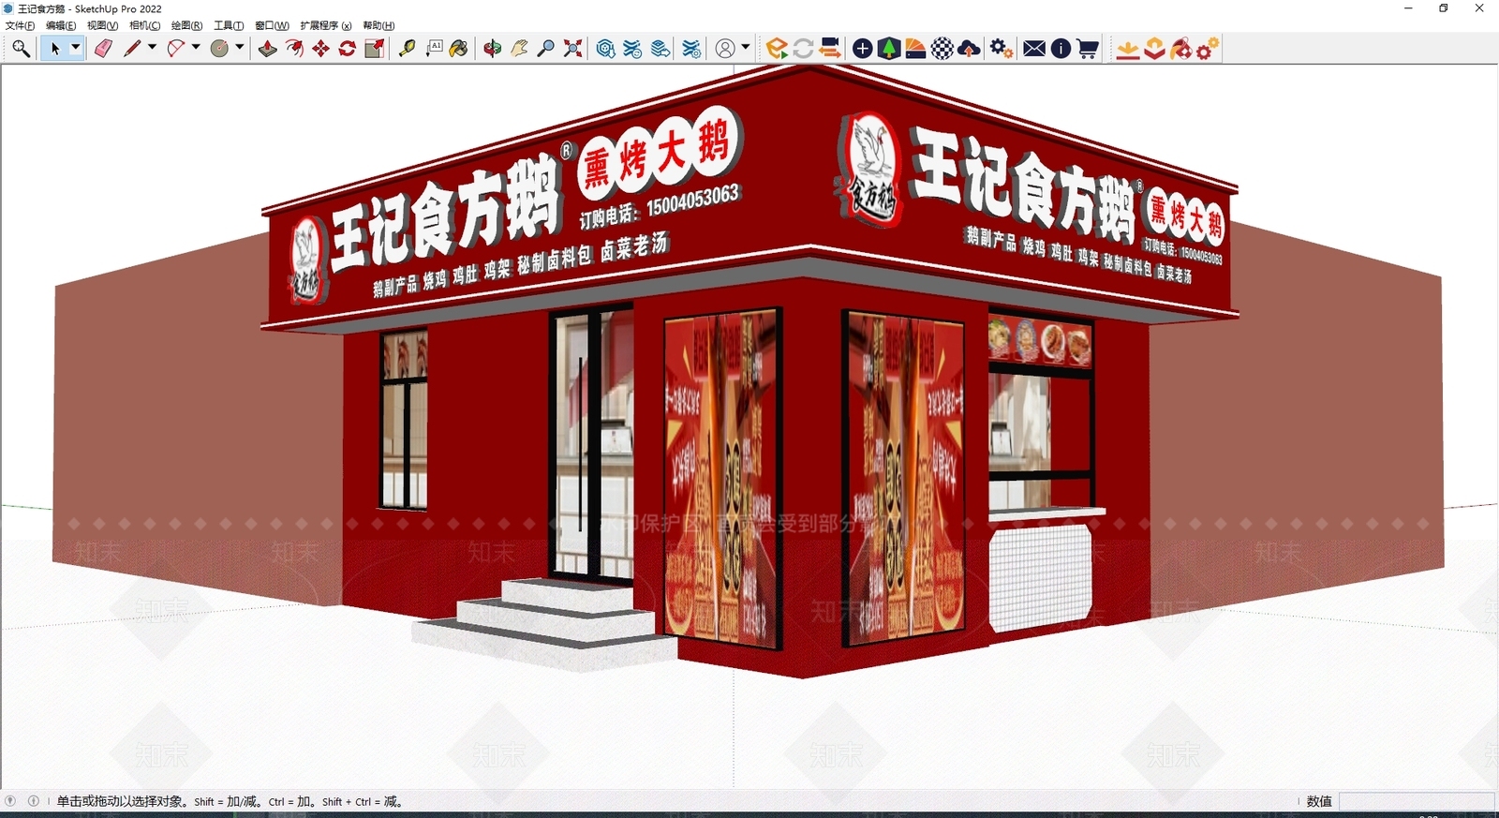The width and height of the screenshot is (1499, 818).
Task: Open the 窗口(W) menu
Action: pyautogui.click(x=272, y=25)
